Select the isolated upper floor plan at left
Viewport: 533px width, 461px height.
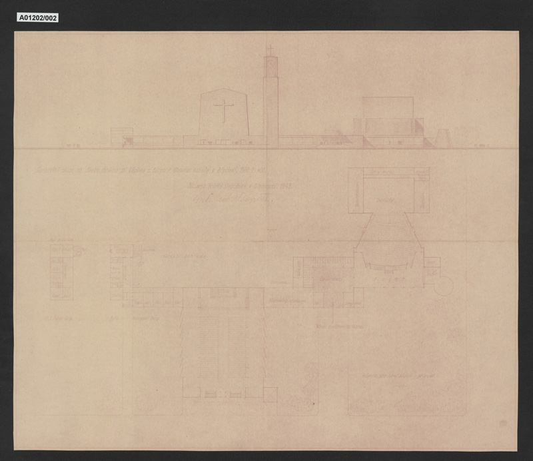pyautogui.click(x=62, y=272)
